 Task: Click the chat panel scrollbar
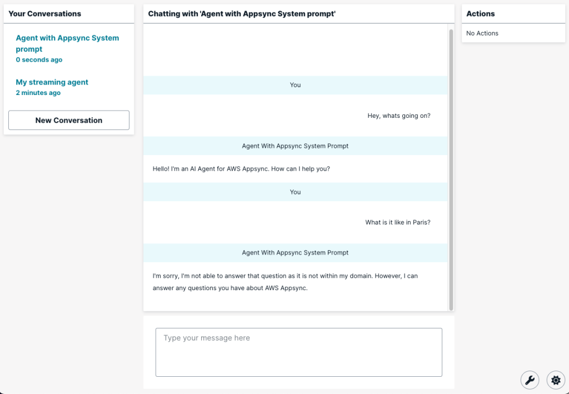click(x=451, y=167)
